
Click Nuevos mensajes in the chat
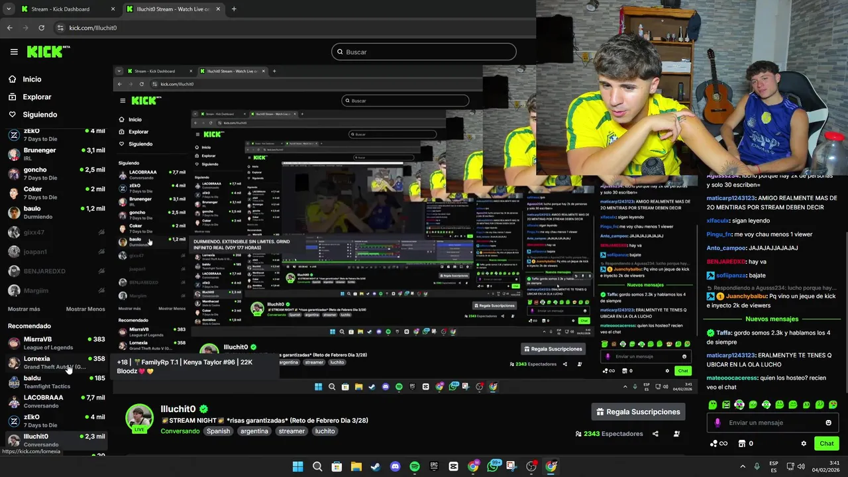pyautogui.click(x=771, y=319)
